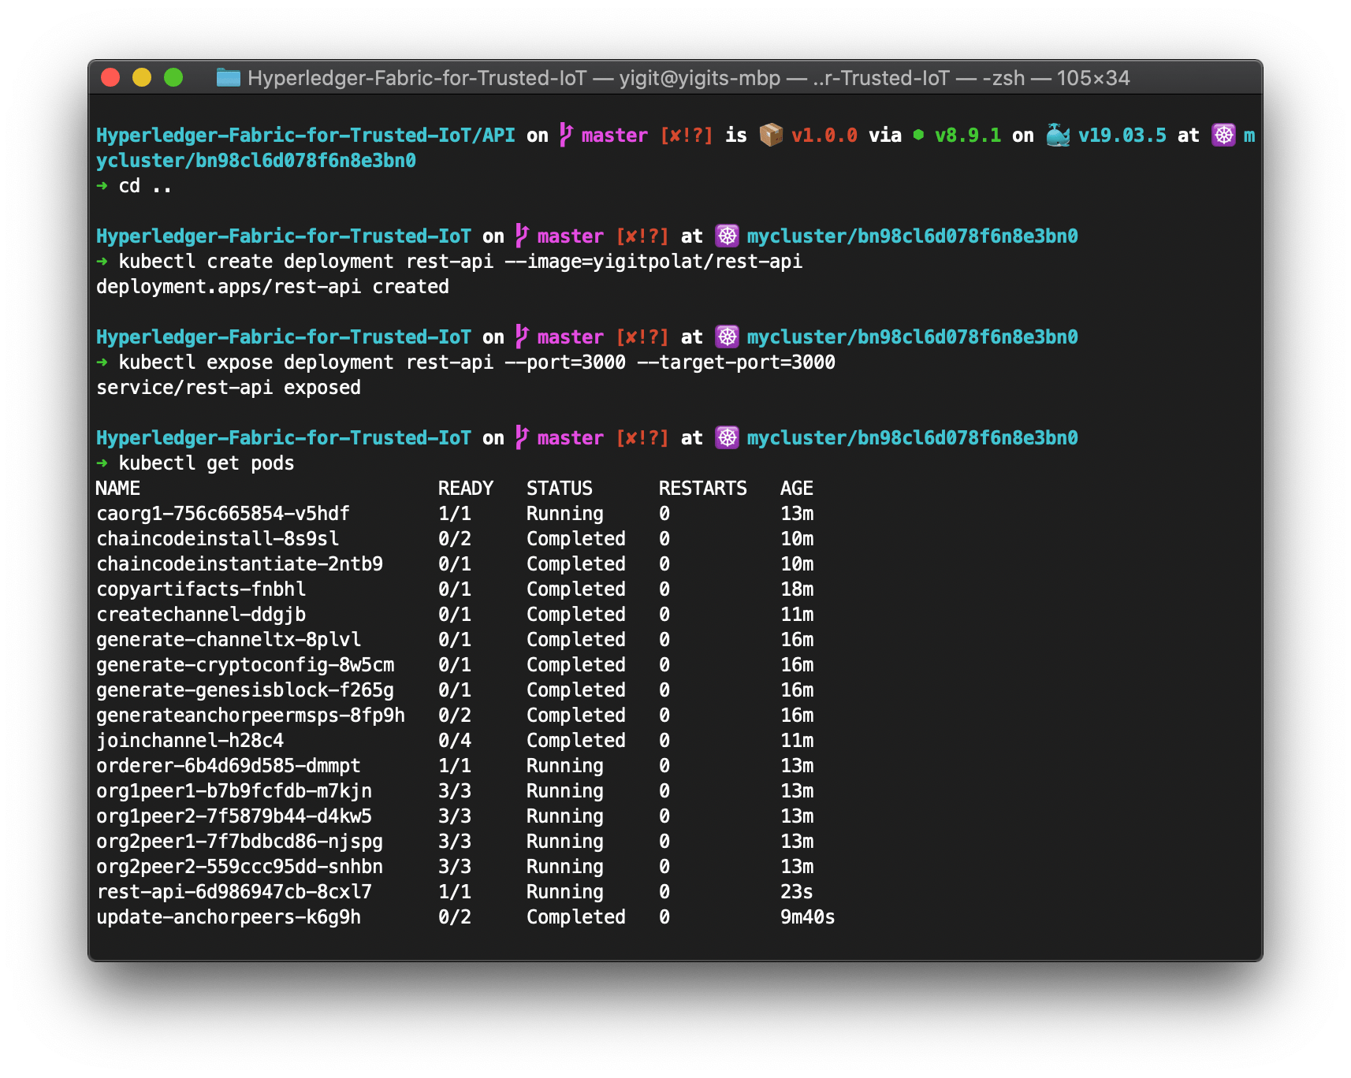Click pod name copyartifacts-fnbhl
1351x1078 pixels.
pos(201,589)
